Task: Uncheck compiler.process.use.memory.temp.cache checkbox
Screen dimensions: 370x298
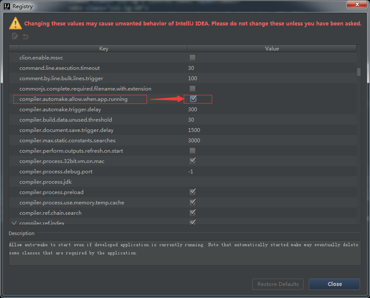Action: 193,202
